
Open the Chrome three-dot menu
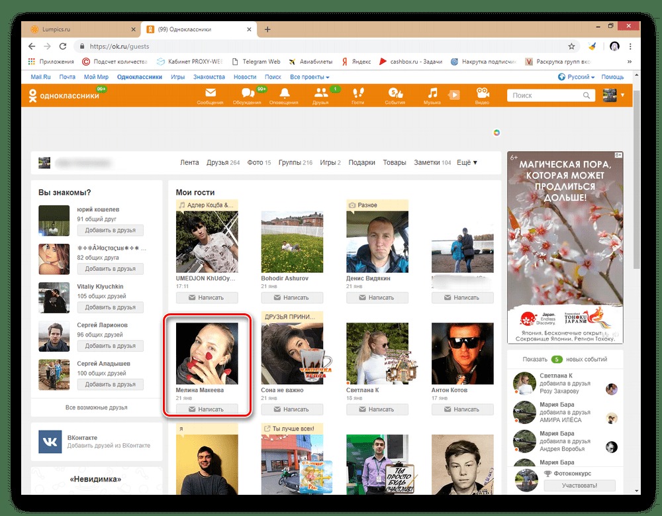click(x=630, y=46)
